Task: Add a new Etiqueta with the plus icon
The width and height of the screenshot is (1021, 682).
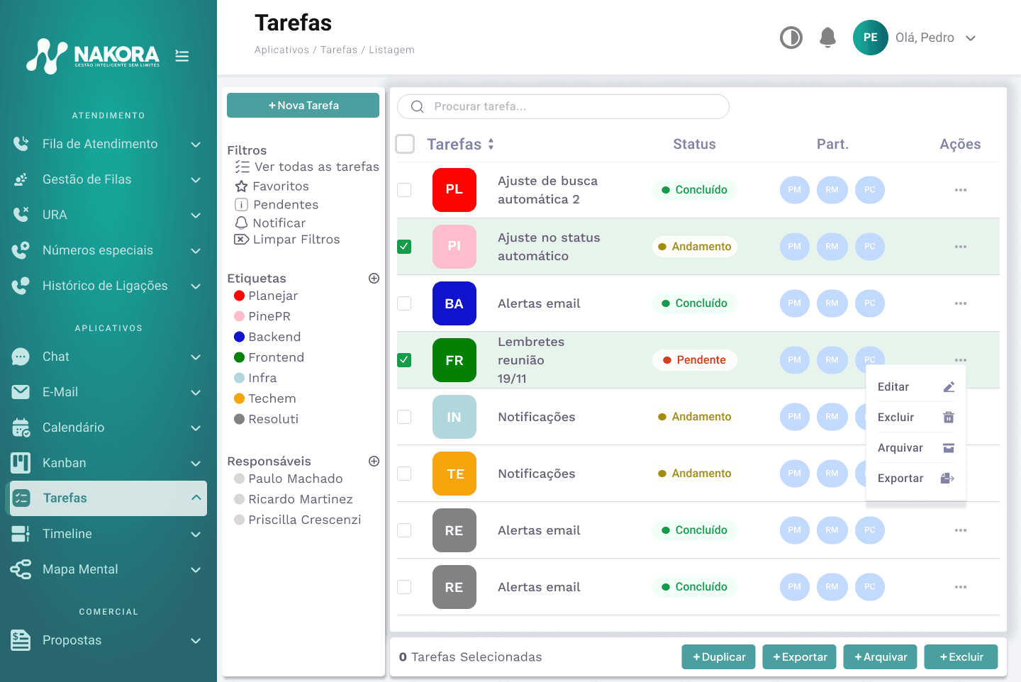Action: click(x=374, y=279)
